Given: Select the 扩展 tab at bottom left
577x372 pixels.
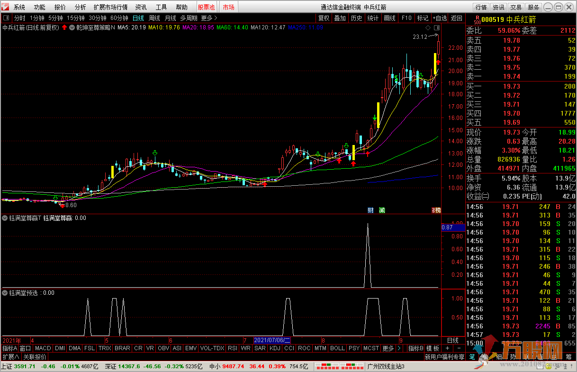Looking at the screenshot, I should click(10, 357).
